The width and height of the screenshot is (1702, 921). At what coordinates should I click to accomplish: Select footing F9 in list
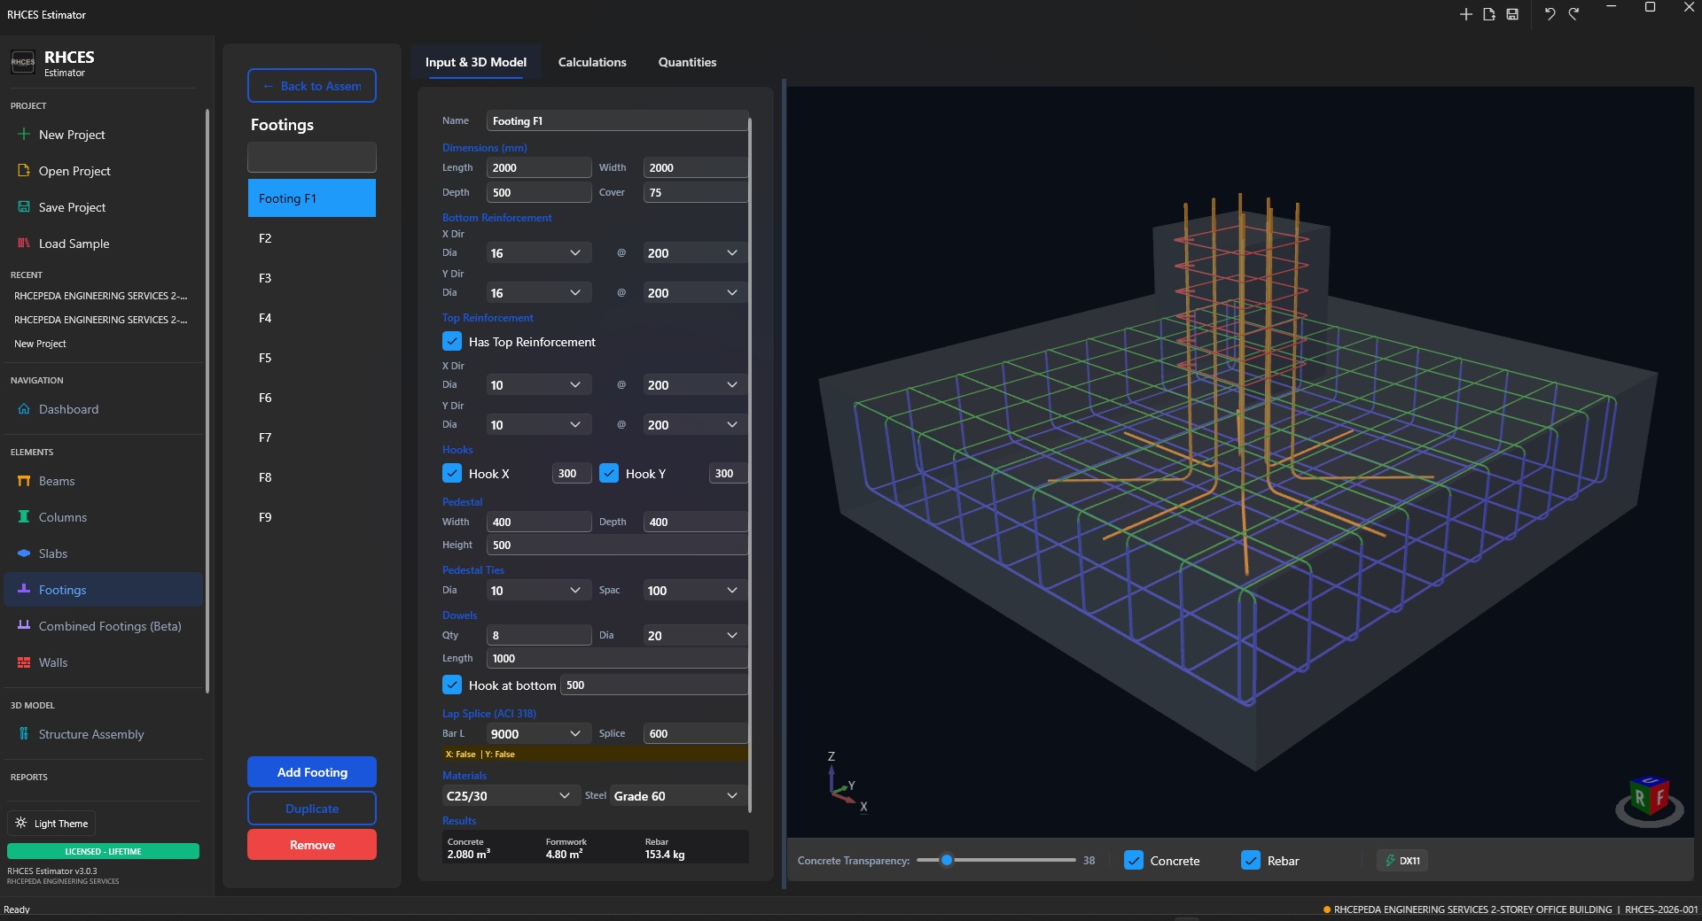(x=312, y=517)
